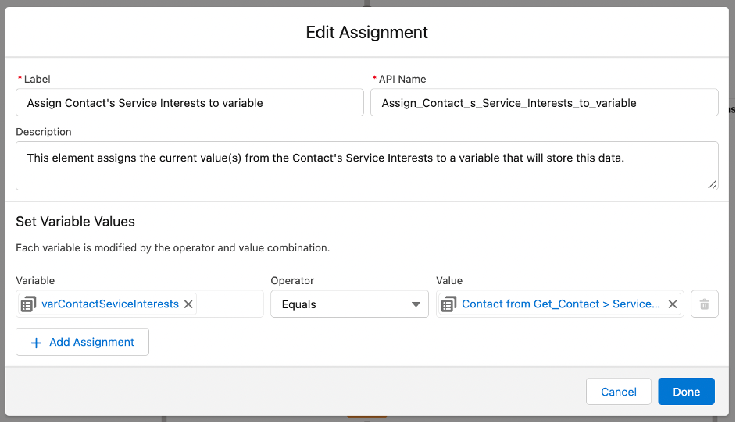736x423 pixels.
Task: Remove the varContactSeviceInterests variable pill
Action: [188, 304]
